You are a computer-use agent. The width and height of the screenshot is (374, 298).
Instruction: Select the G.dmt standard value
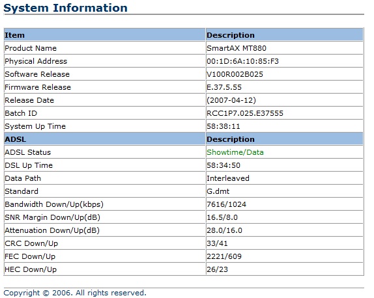pyautogui.click(x=218, y=191)
